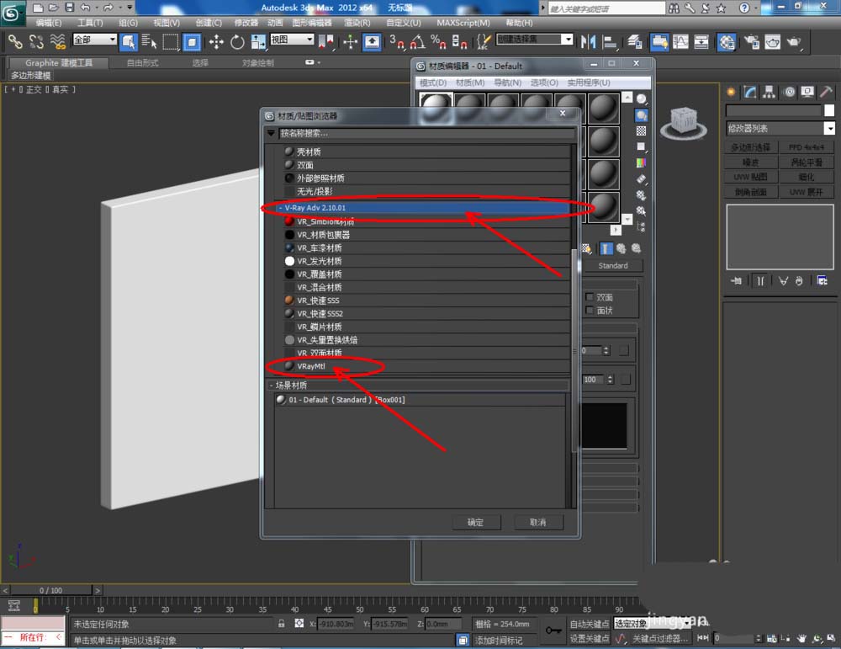
Task: Open the 选定对象 key filter dropdown
Action: coord(653,623)
